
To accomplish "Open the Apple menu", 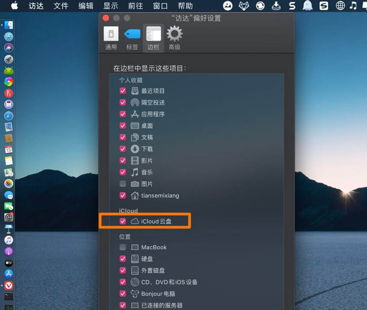I will pos(15,6).
